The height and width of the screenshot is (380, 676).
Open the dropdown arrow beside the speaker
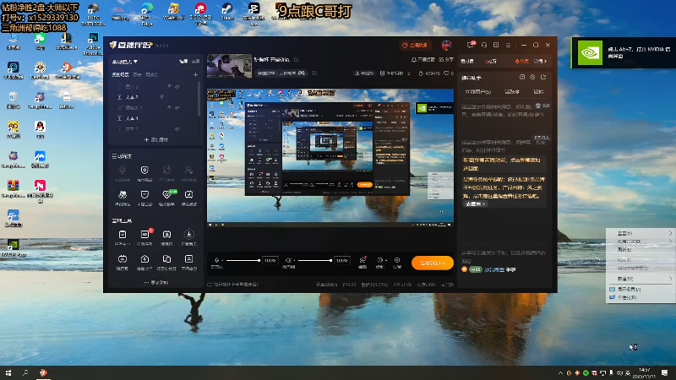pyautogui.click(x=294, y=261)
